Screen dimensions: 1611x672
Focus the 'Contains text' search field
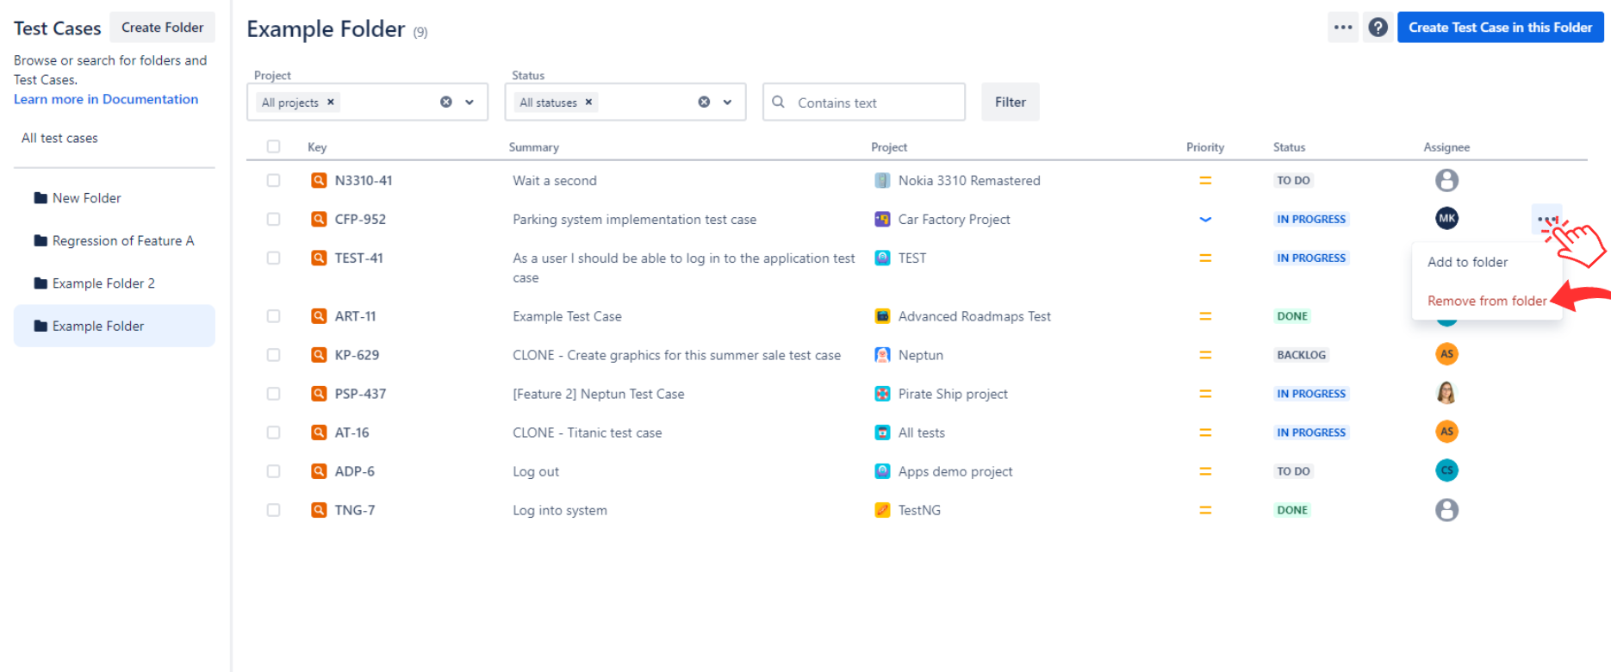coord(864,102)
